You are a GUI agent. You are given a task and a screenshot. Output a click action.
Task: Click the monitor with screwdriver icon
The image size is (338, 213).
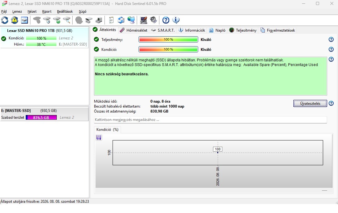tap(144, 20)
